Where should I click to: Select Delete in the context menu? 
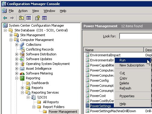(132, 83)
